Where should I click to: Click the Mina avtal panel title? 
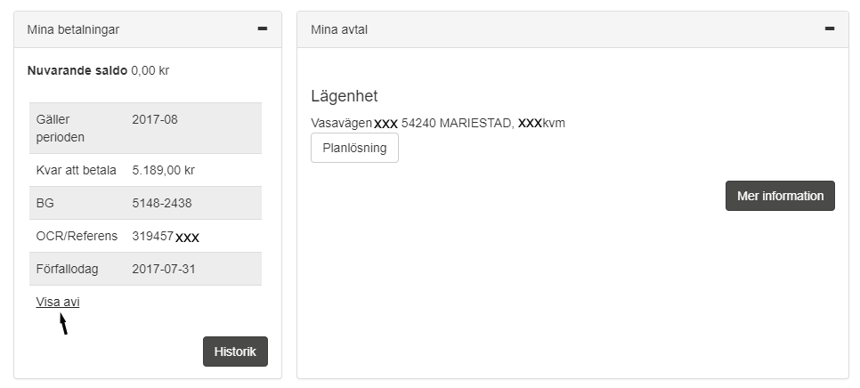[x=339, y=29]
